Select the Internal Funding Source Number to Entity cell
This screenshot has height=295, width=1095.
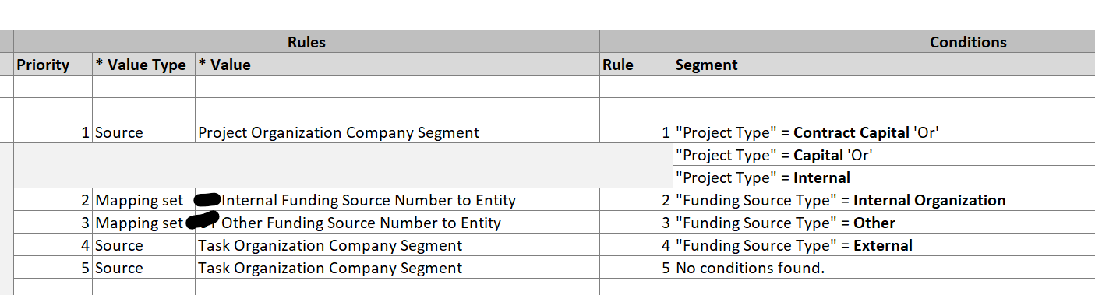tap(397, 200)
